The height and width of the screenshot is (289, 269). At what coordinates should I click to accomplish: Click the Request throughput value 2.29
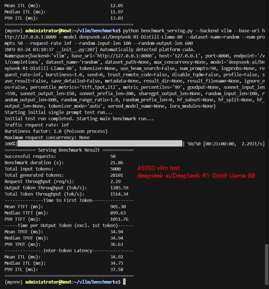point(116,181)
